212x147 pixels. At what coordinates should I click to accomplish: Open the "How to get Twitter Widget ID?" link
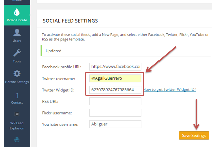(170, 89)
